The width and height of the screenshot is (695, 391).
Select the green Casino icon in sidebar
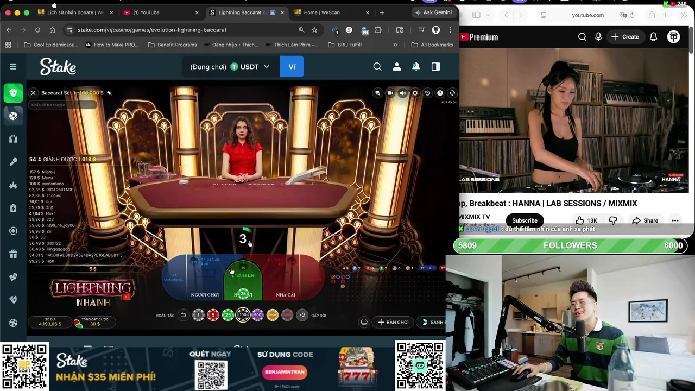(x=13, y=93)
